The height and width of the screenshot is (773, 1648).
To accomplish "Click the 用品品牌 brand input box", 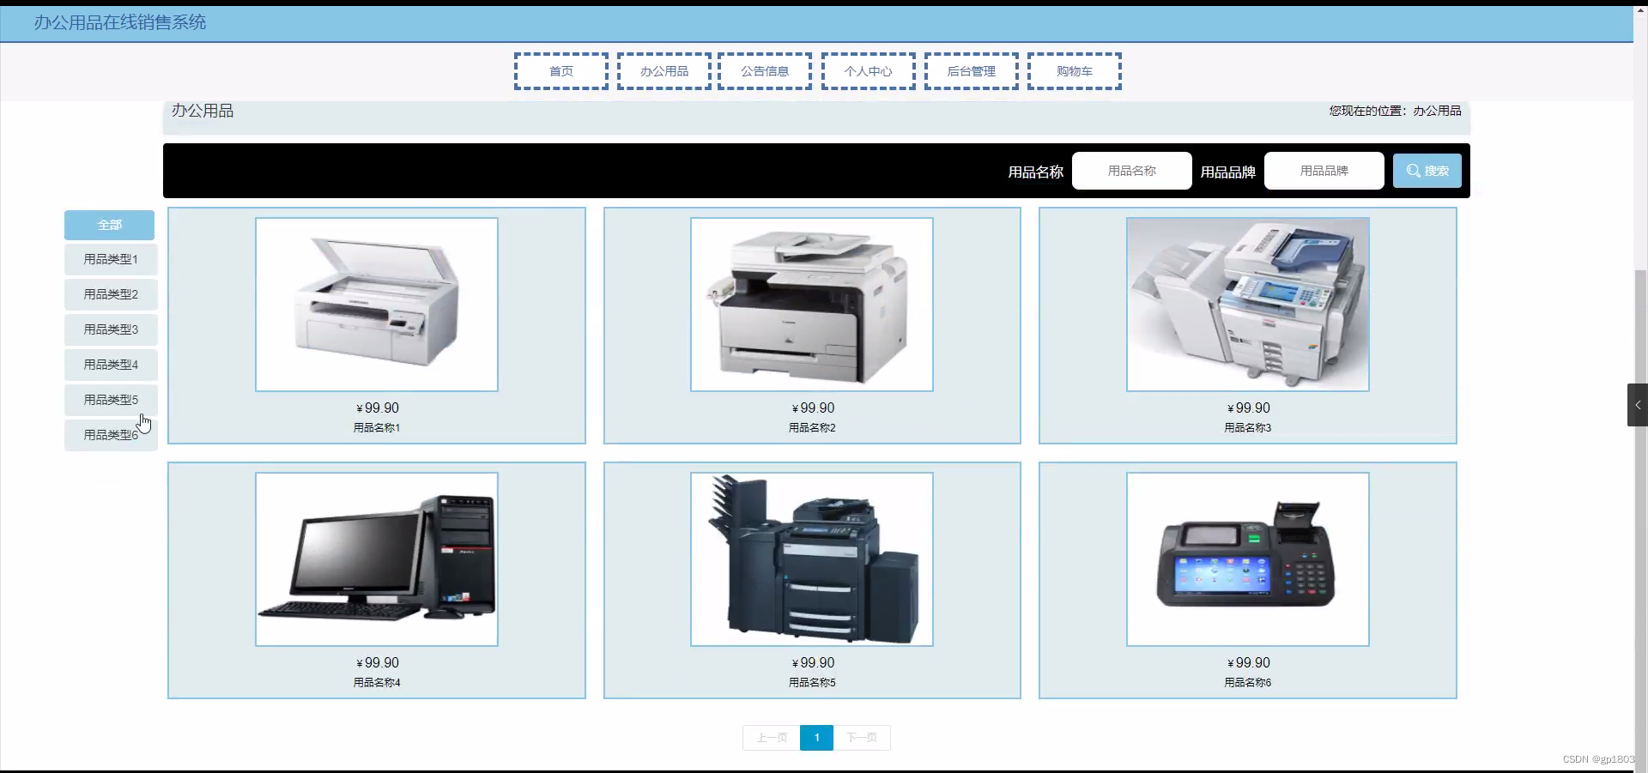I will click(x=1323, y=170).
